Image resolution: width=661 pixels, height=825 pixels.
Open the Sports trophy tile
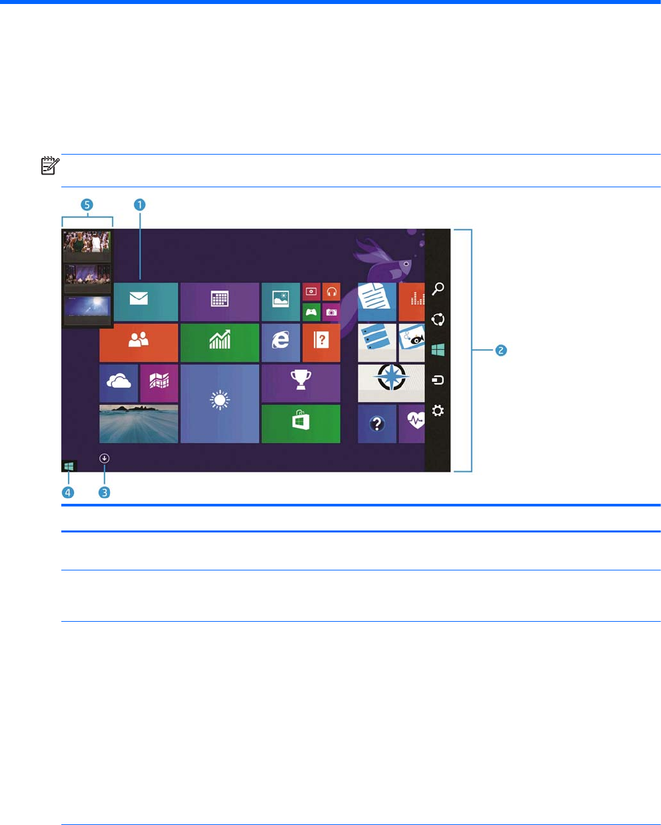301,383
